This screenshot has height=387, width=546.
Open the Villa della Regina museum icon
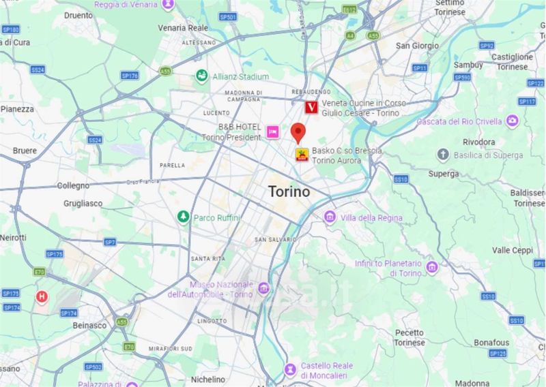tap(330, 217)
